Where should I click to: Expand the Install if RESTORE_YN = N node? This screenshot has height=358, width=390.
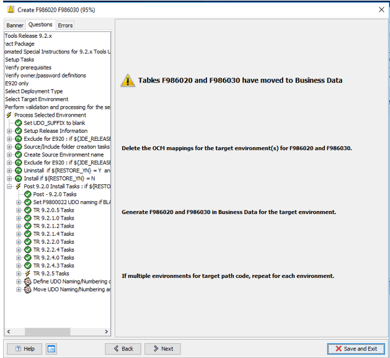click(x=9, y=179)
